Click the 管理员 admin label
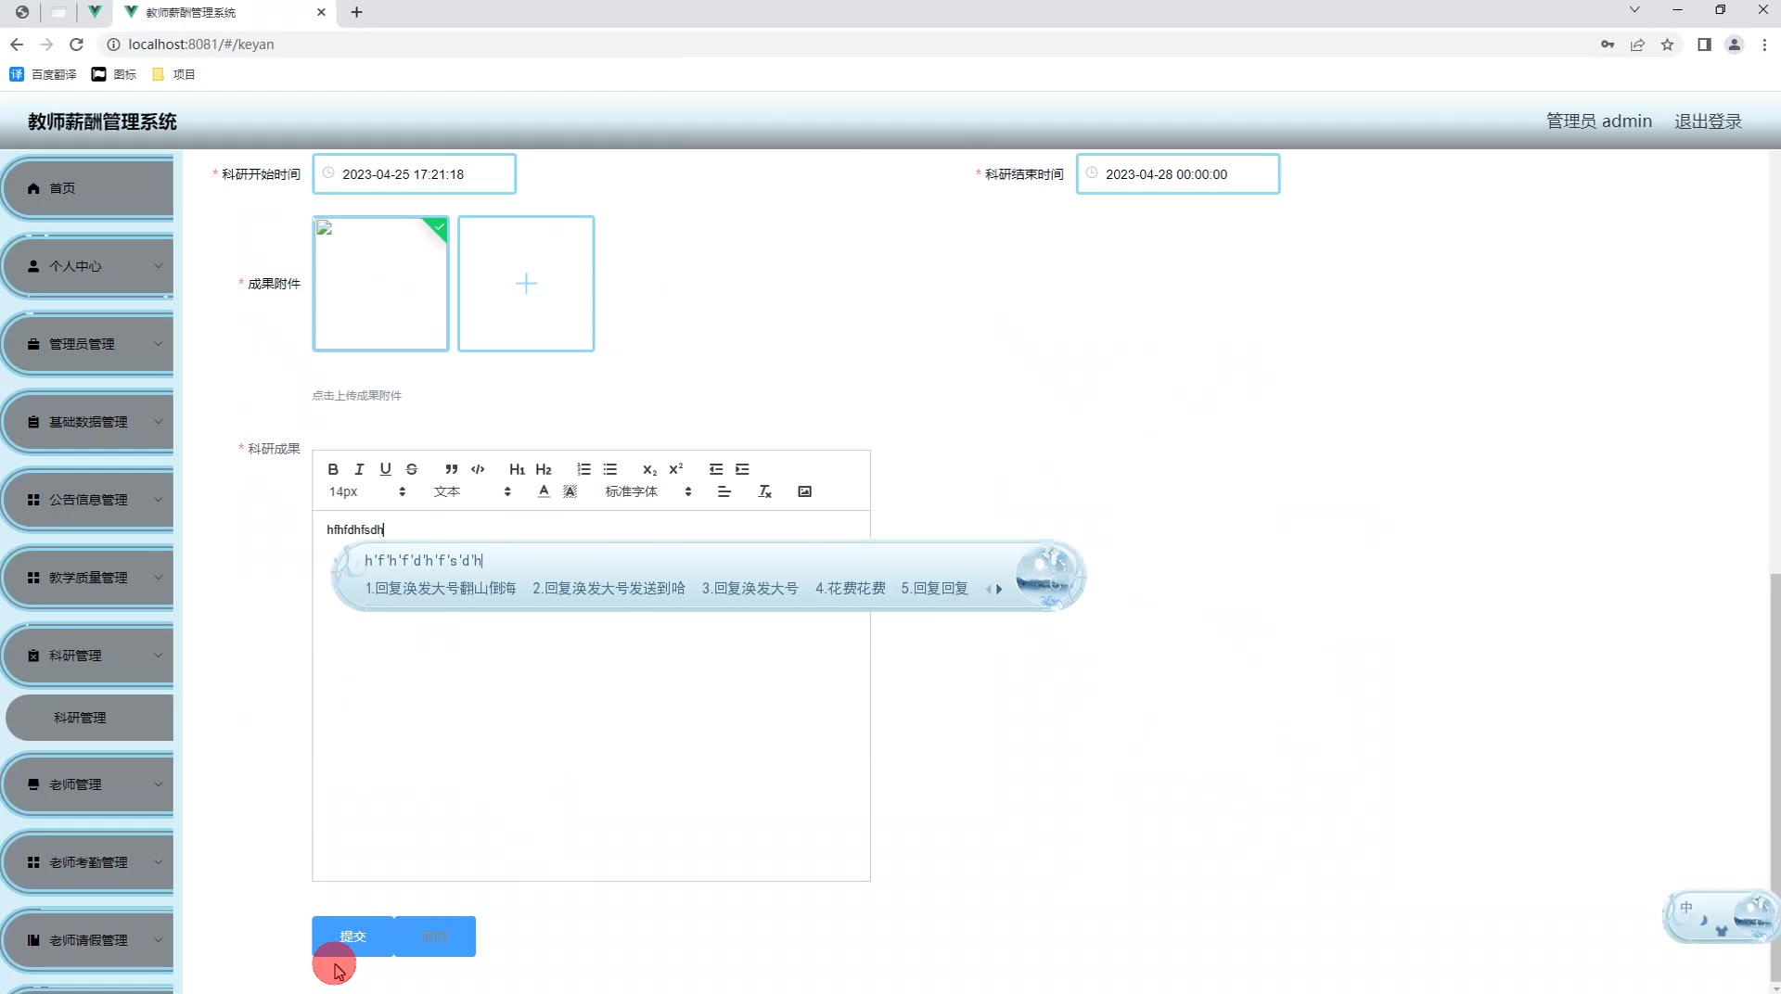Image resolution: width=1781 pixels, height=994 pixels. coord(1598,121)
